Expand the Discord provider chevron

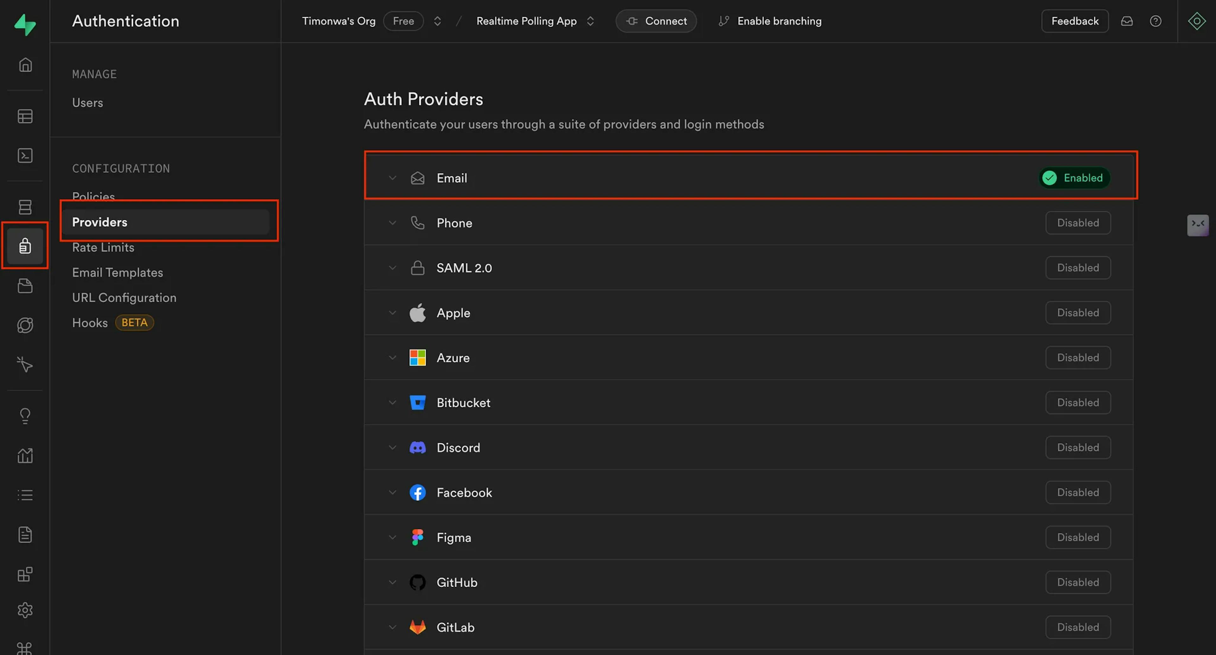coord(392,447)
